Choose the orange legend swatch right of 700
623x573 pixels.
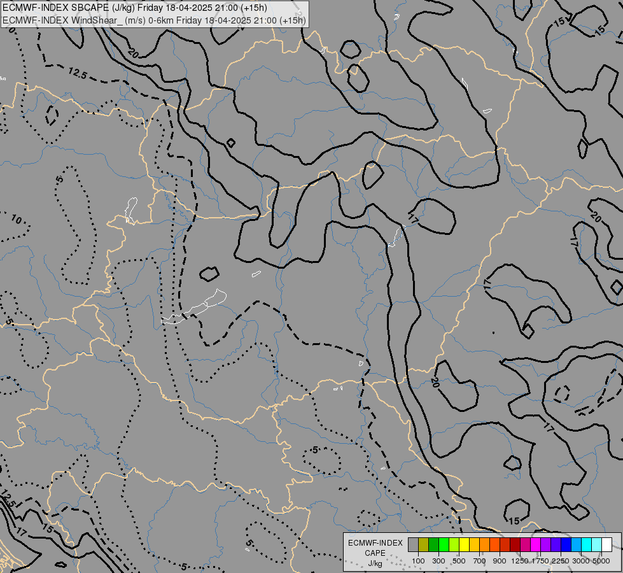485,544
